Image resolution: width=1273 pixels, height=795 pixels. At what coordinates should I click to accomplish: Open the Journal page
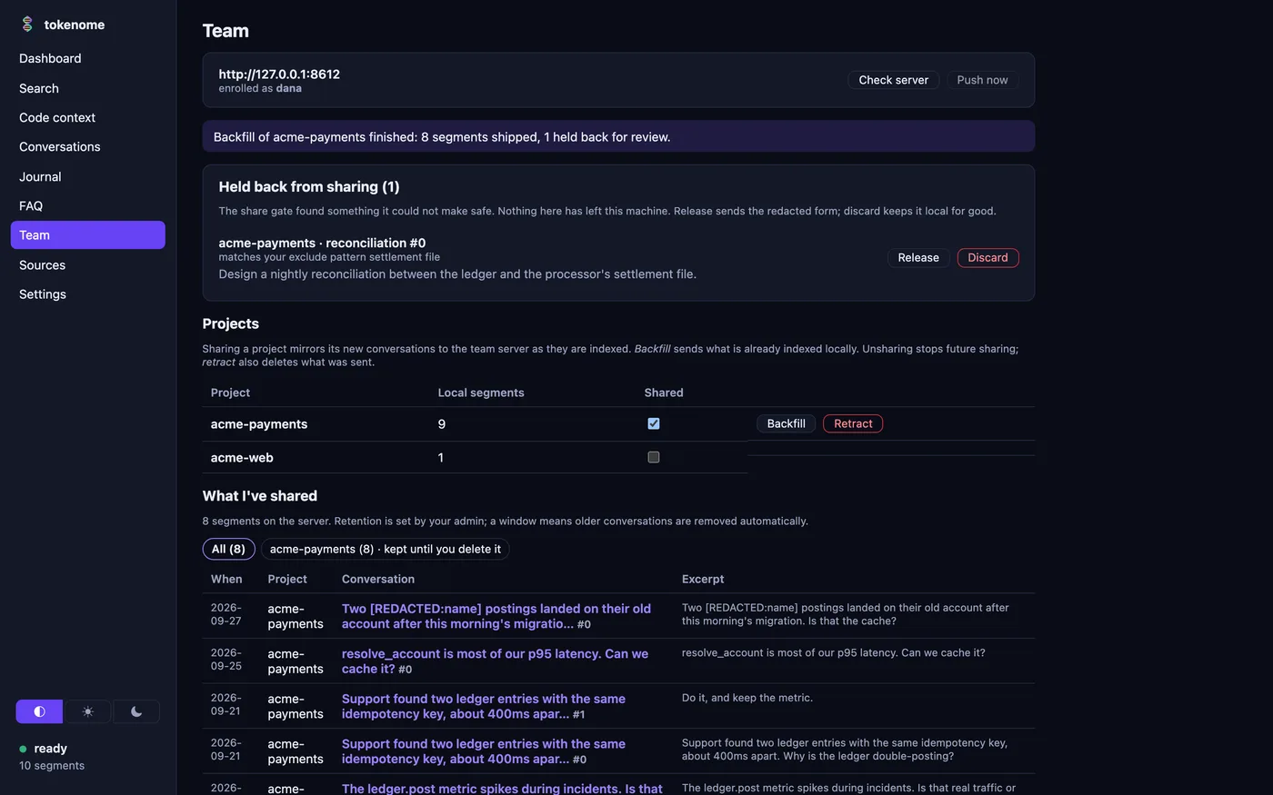(x=87, y=176)
